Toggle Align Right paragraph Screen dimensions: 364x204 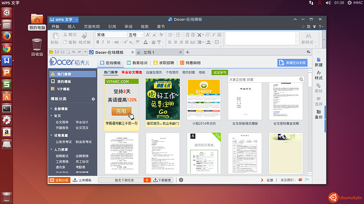[181, 42]
